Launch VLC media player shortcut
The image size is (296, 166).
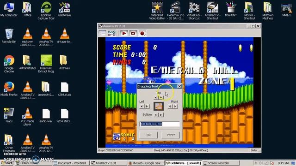pyautogui.click(x=27, y=117)
